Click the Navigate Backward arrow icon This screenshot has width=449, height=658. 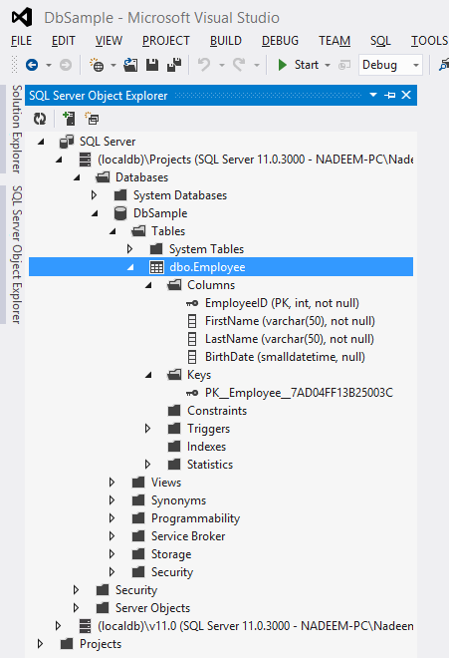(x=32, y=65)
